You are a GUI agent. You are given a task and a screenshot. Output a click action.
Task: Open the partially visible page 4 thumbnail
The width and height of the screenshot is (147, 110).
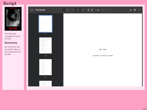[45, 84]
